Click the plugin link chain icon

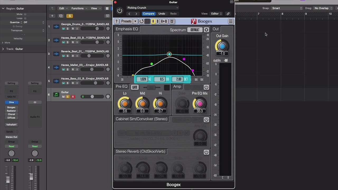point(228,14)
